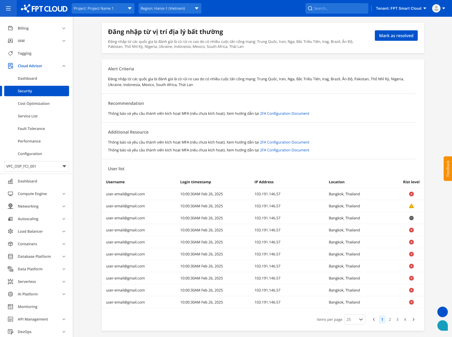Click the Autoscaling icon

coord(10,219)
